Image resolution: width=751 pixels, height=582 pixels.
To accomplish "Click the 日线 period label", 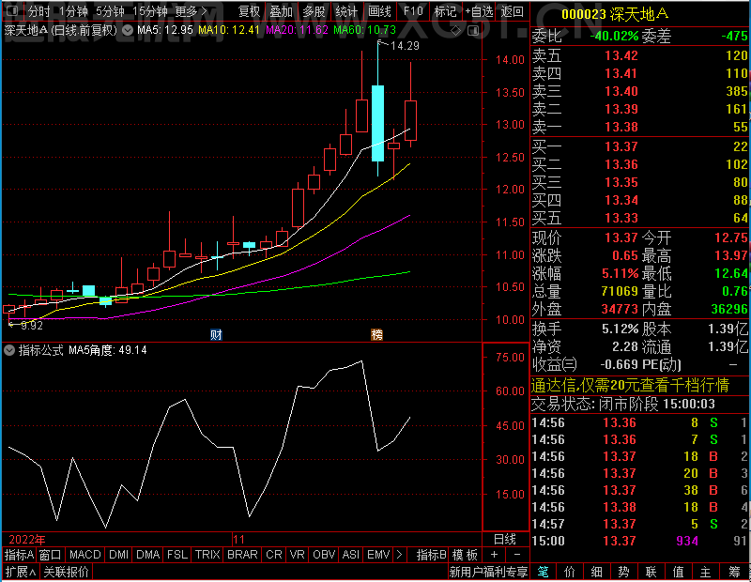I will pyautogui.click(x=505, y=540).
